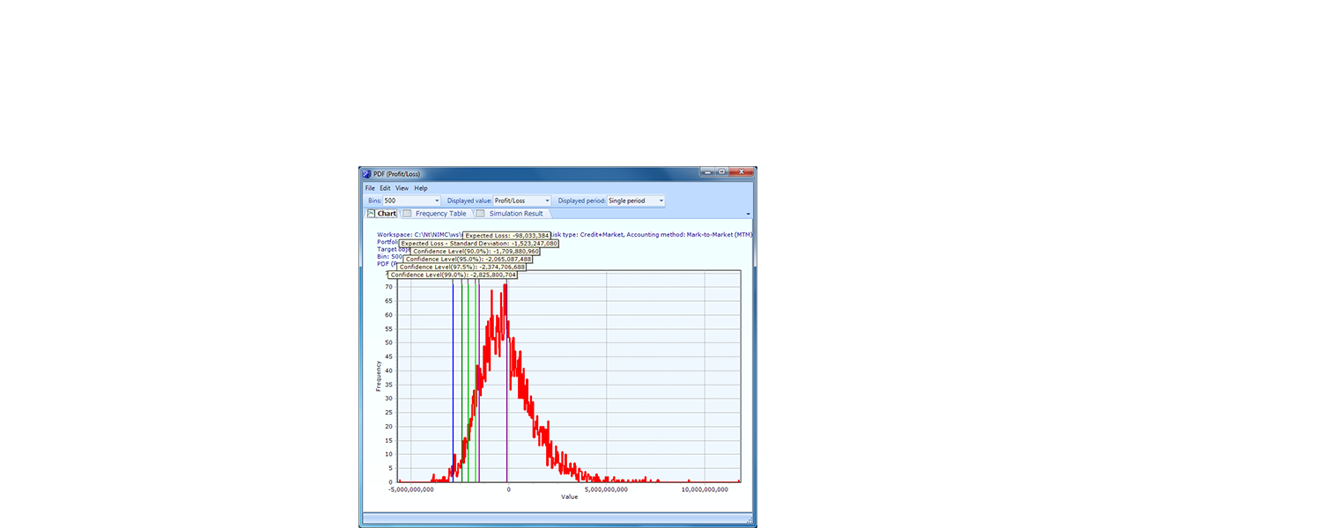Click the PDF window application icon in title bar
This screenshot has width=1321, height=528.
[x=367, y=173]
